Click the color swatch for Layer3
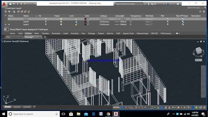 point(85,19)
